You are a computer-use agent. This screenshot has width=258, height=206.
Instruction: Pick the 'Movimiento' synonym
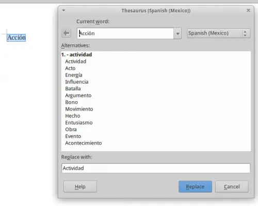79,109
